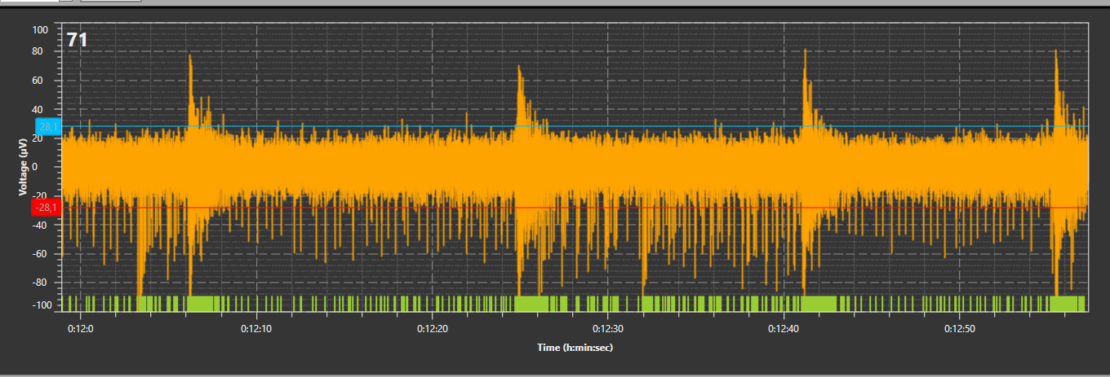The width and height of the screenshot is (1110, 377).
Task: Click the -60 tick on the voltage axis
Action: 41,254
